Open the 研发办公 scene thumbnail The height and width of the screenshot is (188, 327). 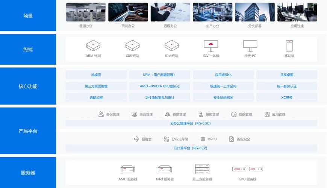click(128, 12)
